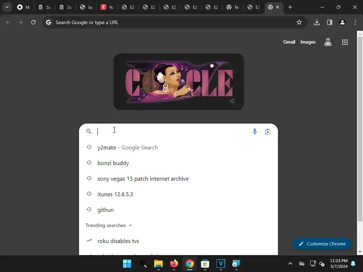
Task: Start voice search with microphone
Action: point(255,131)
